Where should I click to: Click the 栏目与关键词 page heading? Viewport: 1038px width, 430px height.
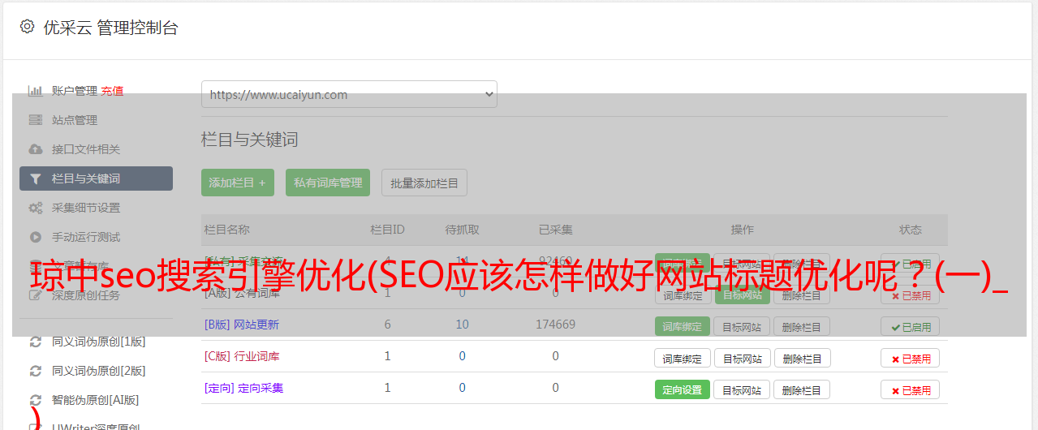coord(250,140)
